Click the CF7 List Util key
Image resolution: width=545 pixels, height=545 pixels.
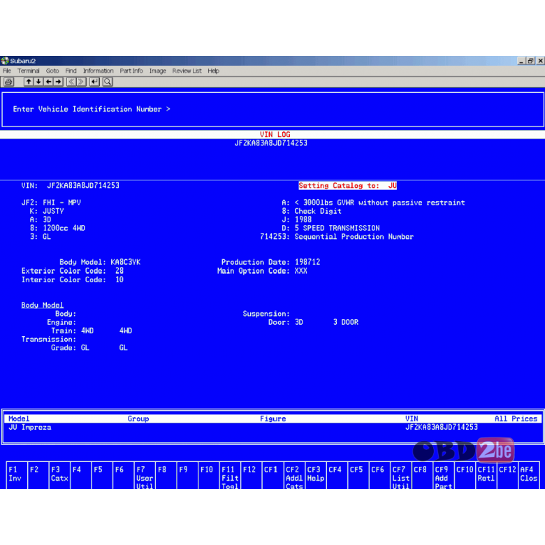[x=400, y=475]
